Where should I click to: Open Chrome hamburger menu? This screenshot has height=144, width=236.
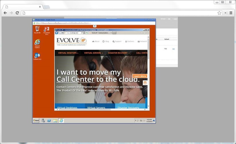pyautogui.click(x=231, y=13)
